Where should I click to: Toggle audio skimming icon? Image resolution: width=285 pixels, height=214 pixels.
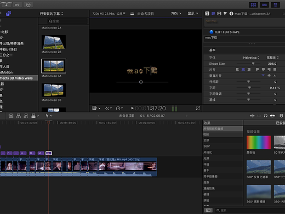(259, 116)
